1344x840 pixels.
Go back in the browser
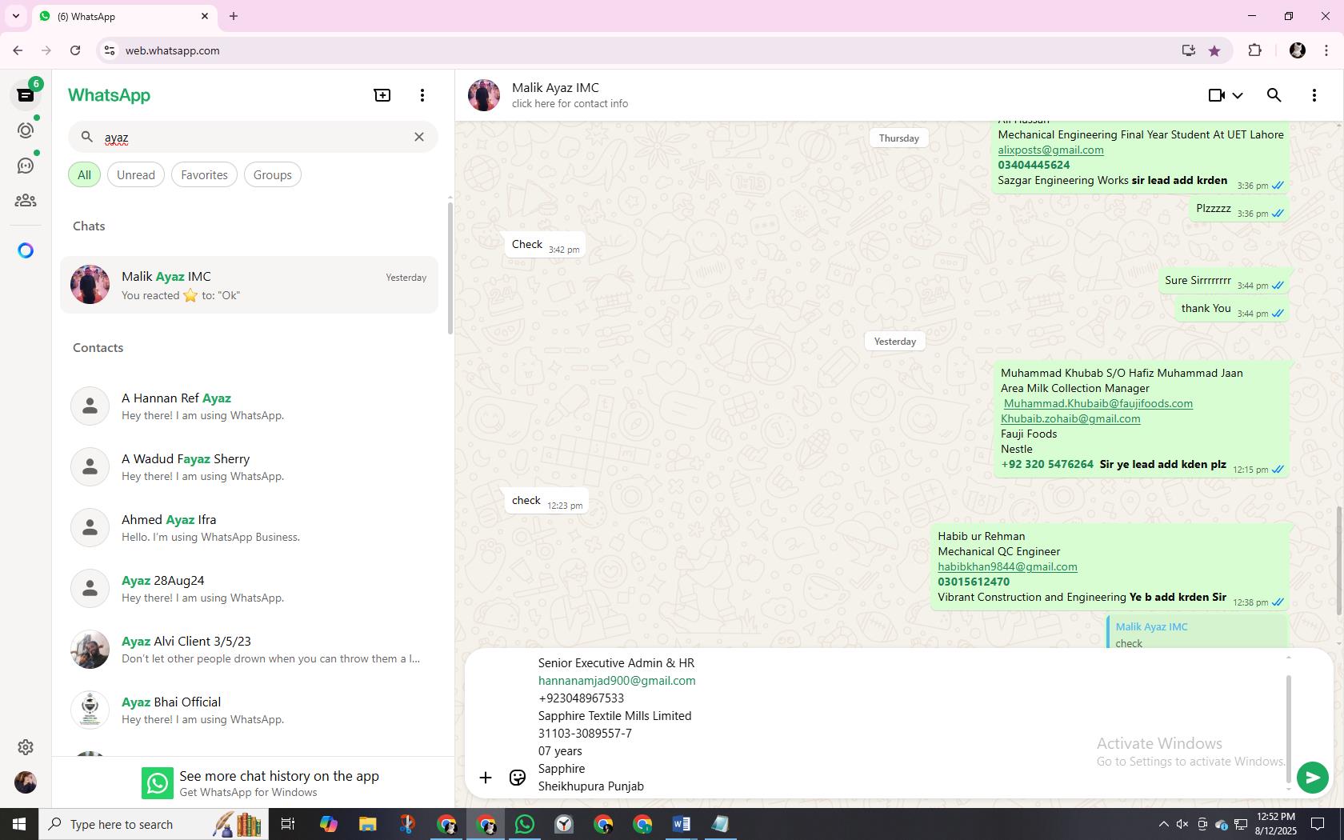tap(18, 50)
